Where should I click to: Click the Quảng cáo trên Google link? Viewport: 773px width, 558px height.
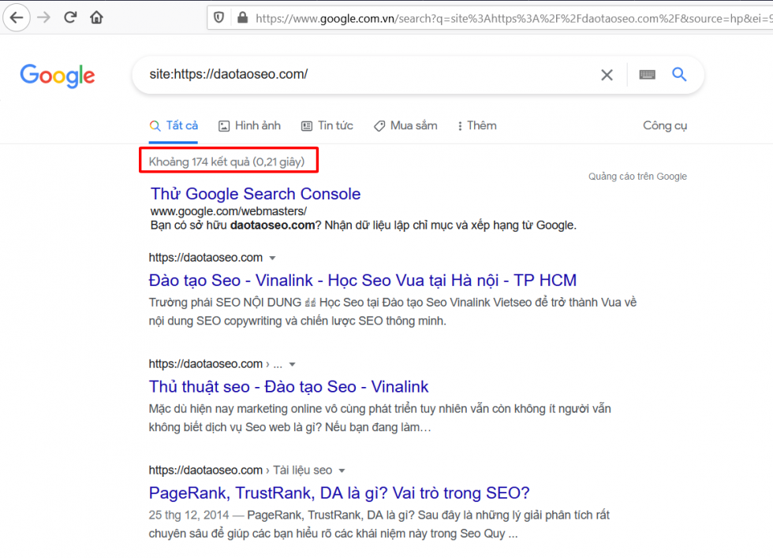point(637,177)
